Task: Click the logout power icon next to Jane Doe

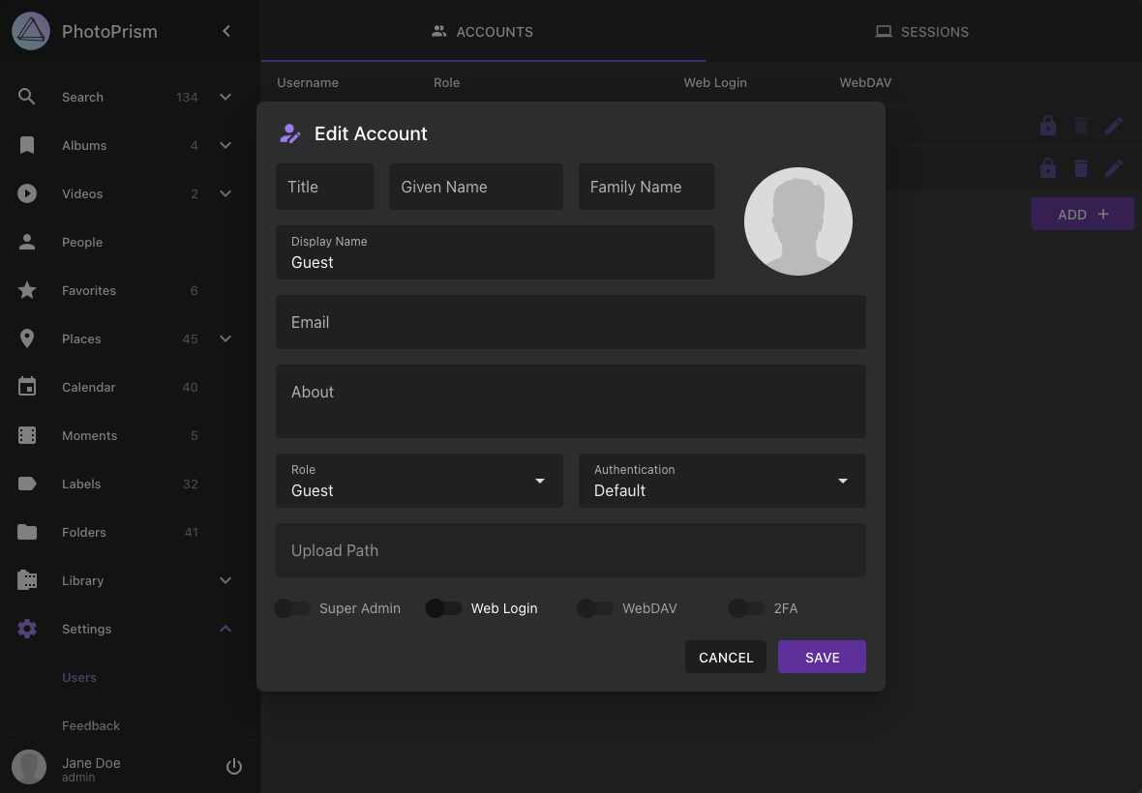Action: 234,766
